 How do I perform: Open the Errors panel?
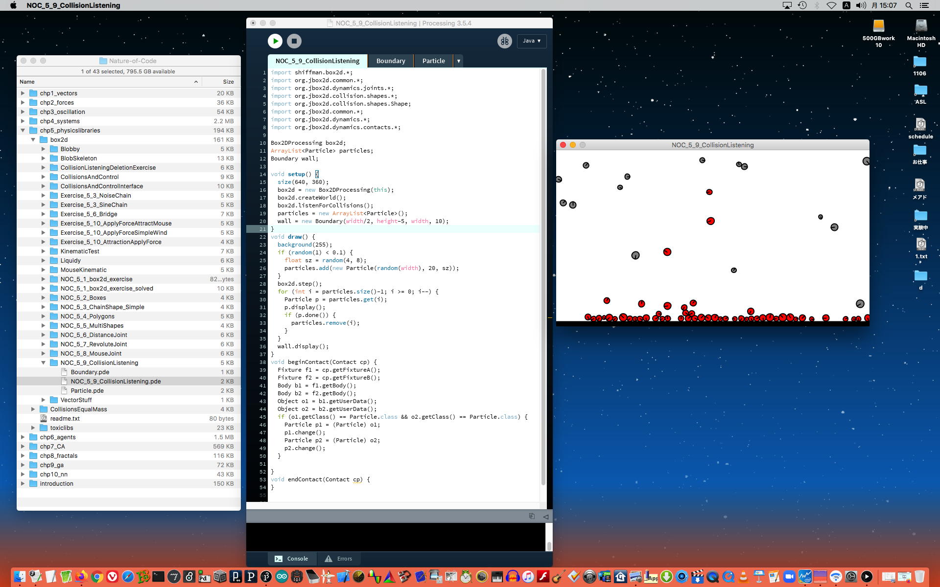click(x=338, y=559)
